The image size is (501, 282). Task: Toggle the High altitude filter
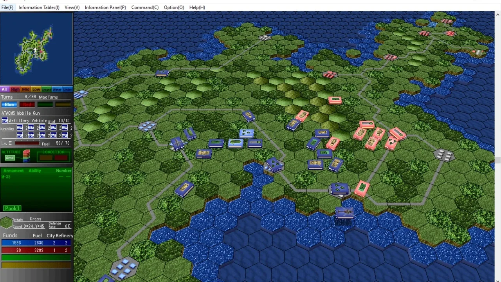click(x=15, y=89)
